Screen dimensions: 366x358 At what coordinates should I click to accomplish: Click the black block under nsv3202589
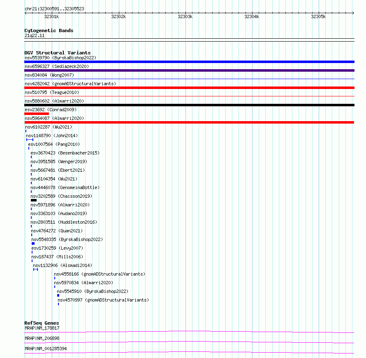pos(34,200)
